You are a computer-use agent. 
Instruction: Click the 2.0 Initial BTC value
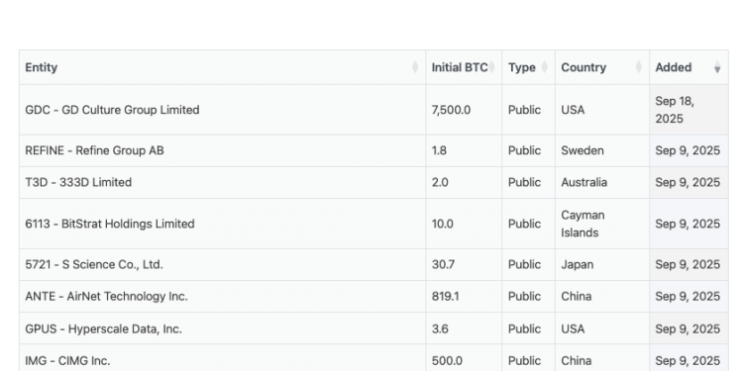(440, 182)
